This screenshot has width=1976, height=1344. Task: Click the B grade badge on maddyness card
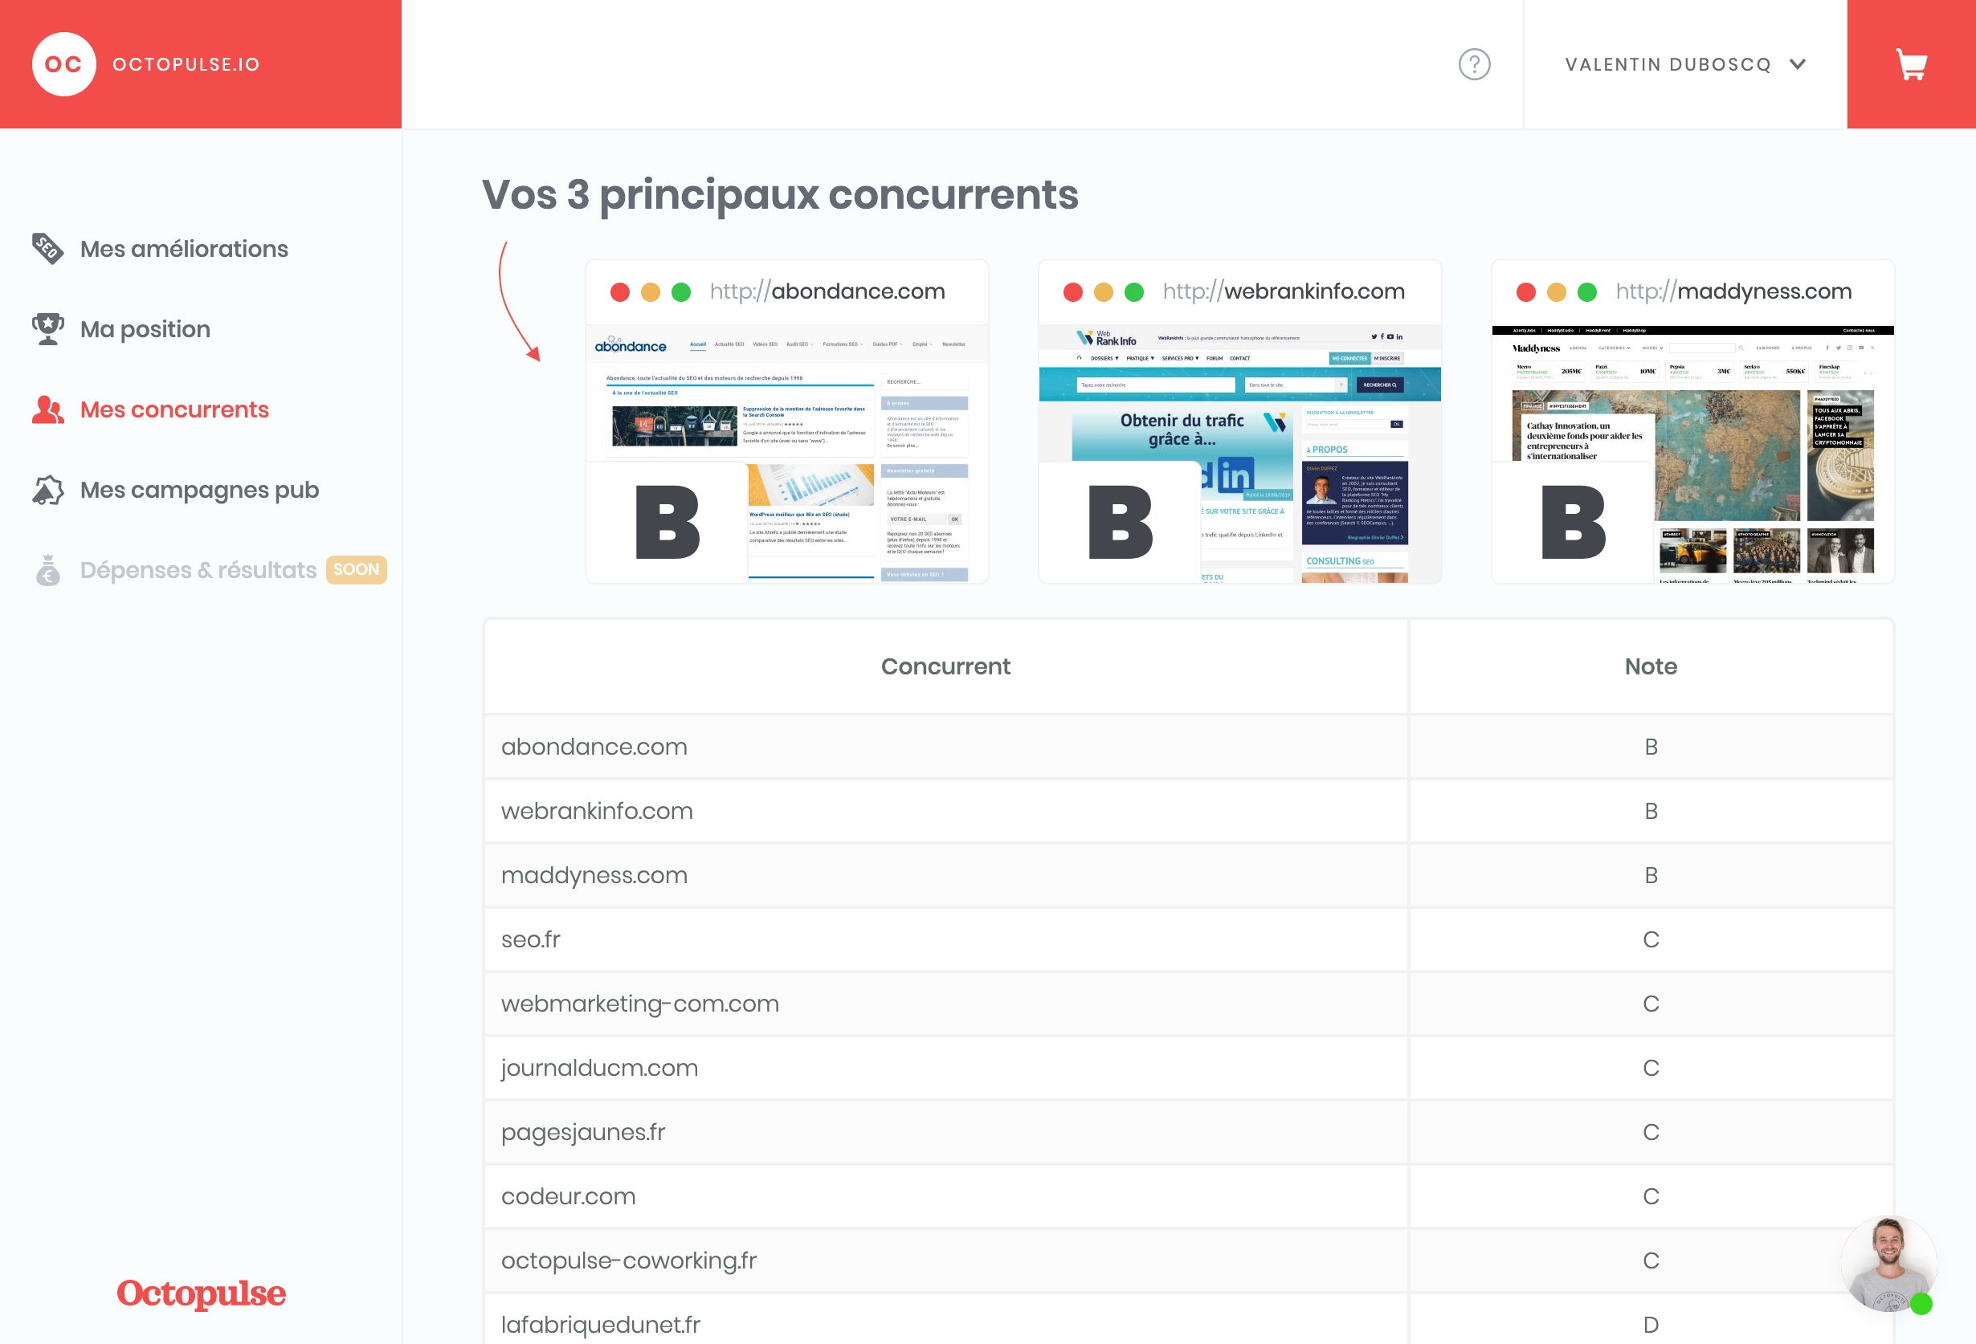[1574, 522]
